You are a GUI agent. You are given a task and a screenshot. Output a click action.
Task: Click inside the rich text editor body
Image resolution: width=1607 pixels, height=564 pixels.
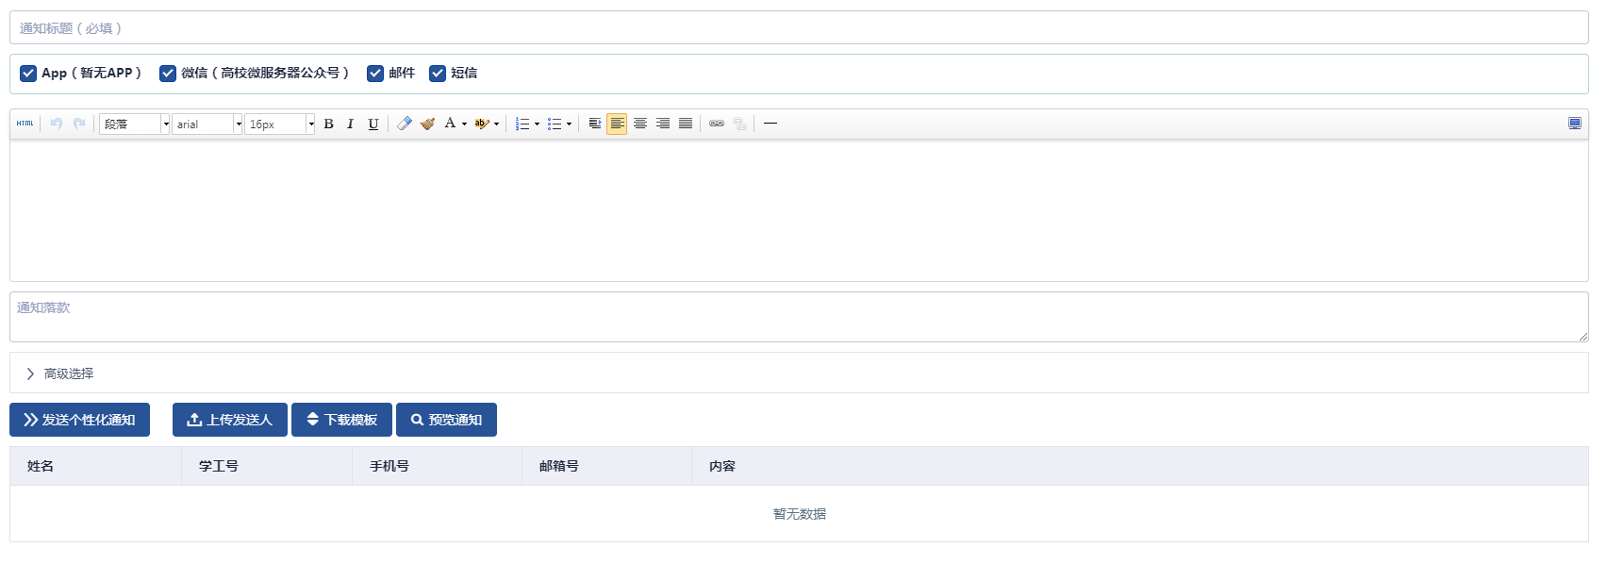pos(799,210)
